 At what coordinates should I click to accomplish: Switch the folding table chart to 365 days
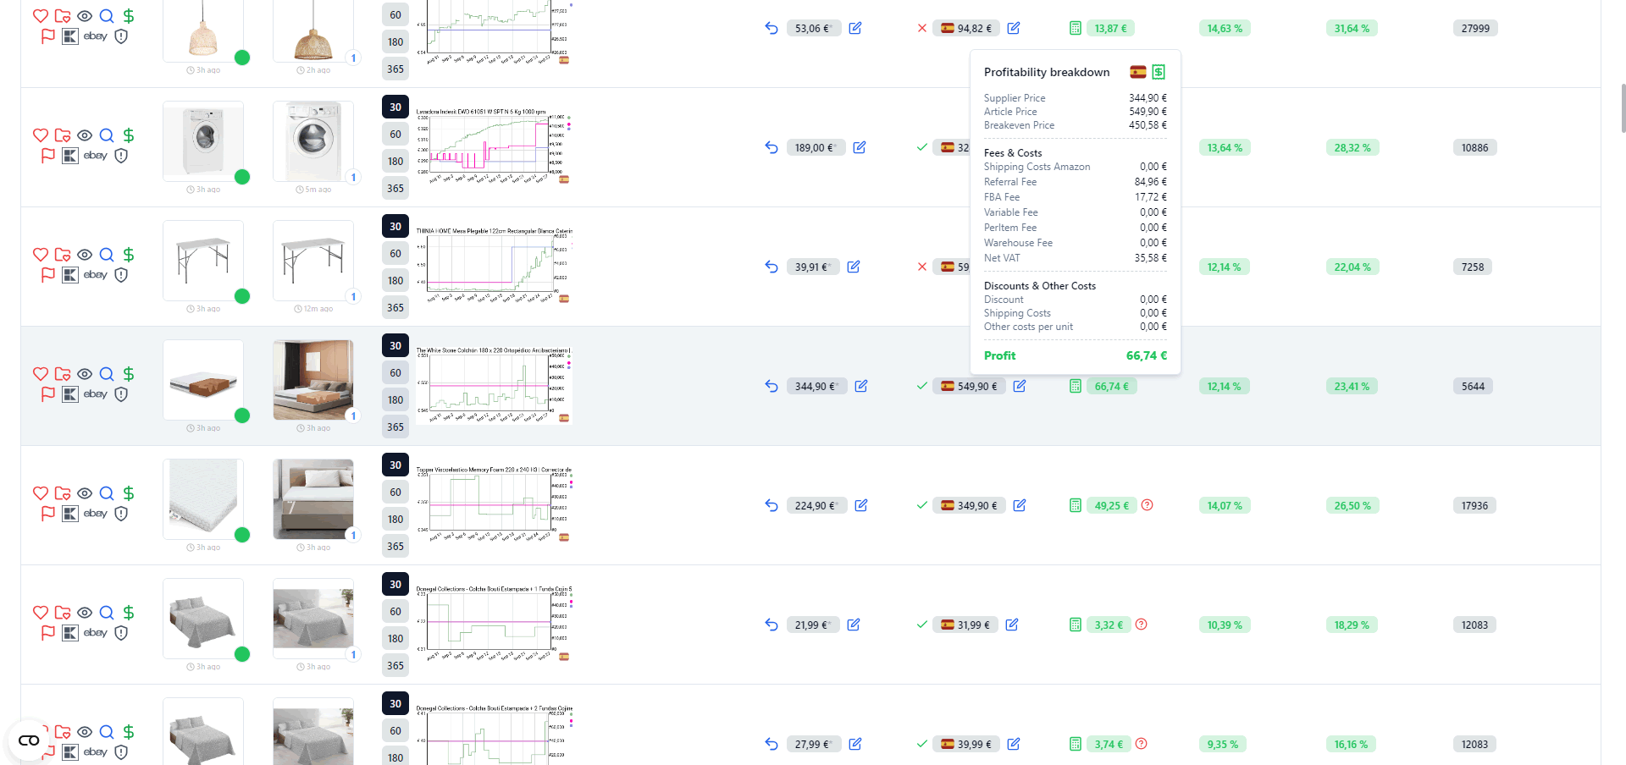(395, 307)
